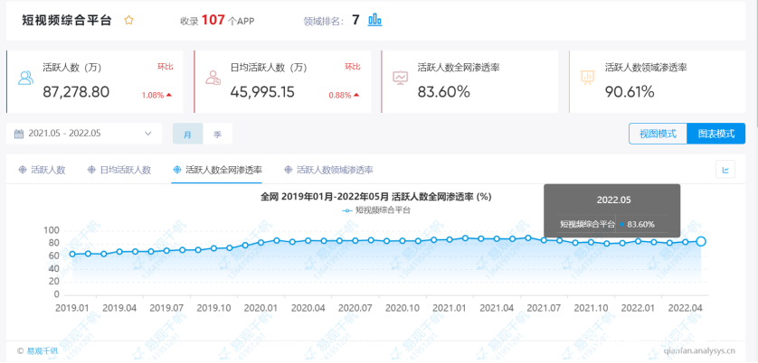Click the favorite star next to 短视频综合平台
The width and height of the screenshot is (758, 363).
[128, 20]
